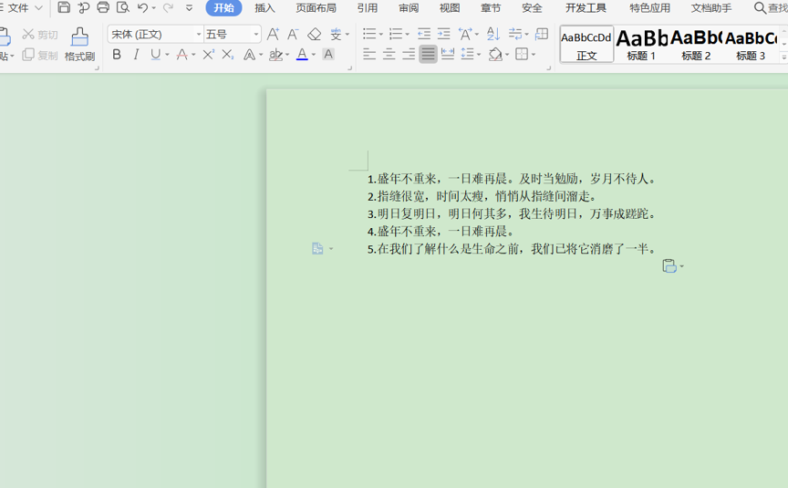Screen dimensions: 788x488
Task: Expand the File (文件) menu arrow
Action: (x=38, y=7)
